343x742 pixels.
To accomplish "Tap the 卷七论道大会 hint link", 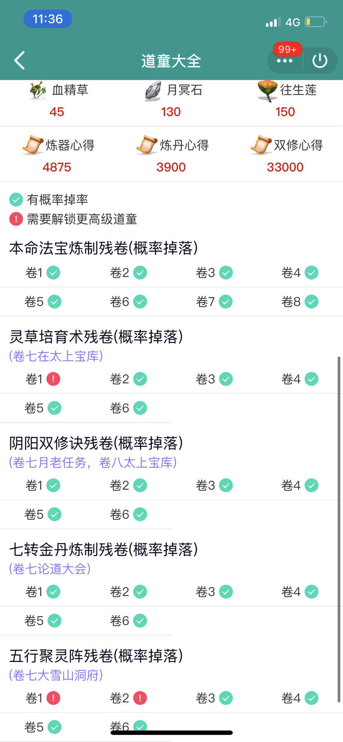I will [50, 569].
